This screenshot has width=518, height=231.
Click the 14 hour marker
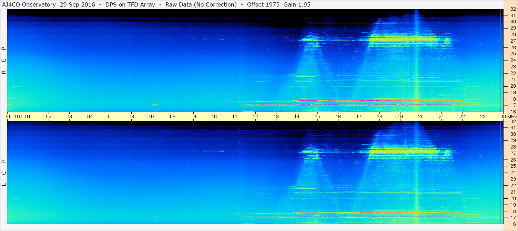pos(297,117)
